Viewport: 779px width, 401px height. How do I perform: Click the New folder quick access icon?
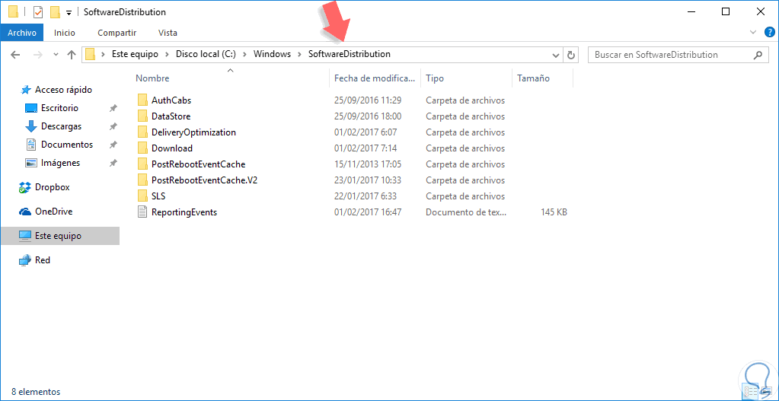click(x=55, y=11)
